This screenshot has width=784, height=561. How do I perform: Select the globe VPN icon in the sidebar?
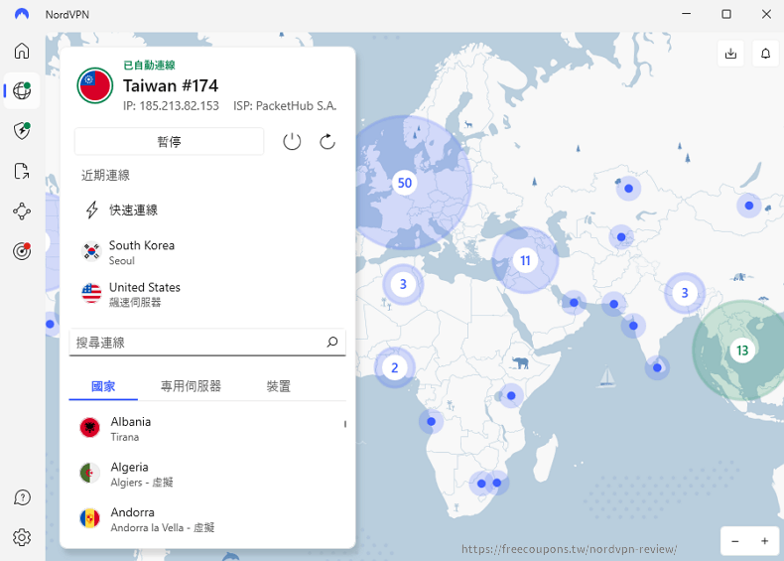pyautogui.click(x=22, y=90)
